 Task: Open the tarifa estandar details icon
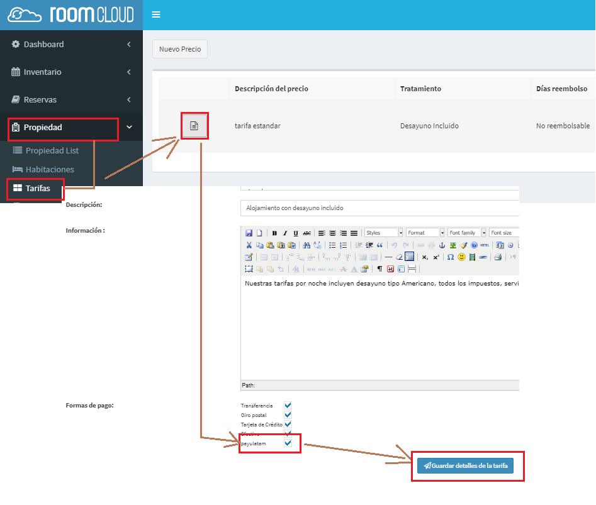tap(194, 126)
